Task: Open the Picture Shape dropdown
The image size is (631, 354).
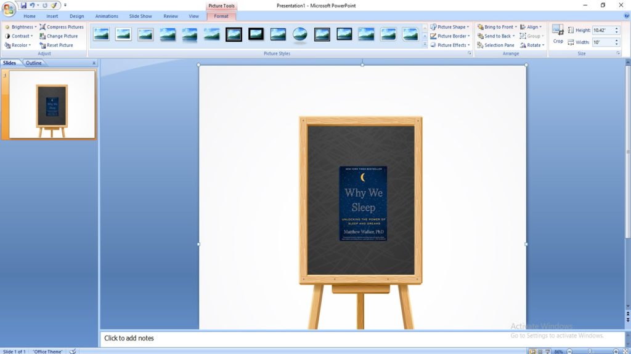Action: tap(449, 27)
